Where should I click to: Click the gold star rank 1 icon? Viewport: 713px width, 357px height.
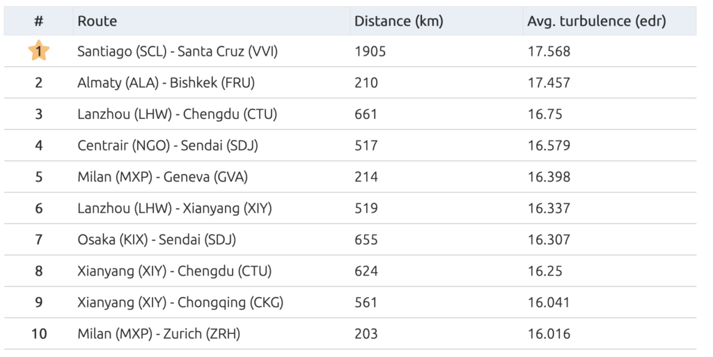[39, 50]
